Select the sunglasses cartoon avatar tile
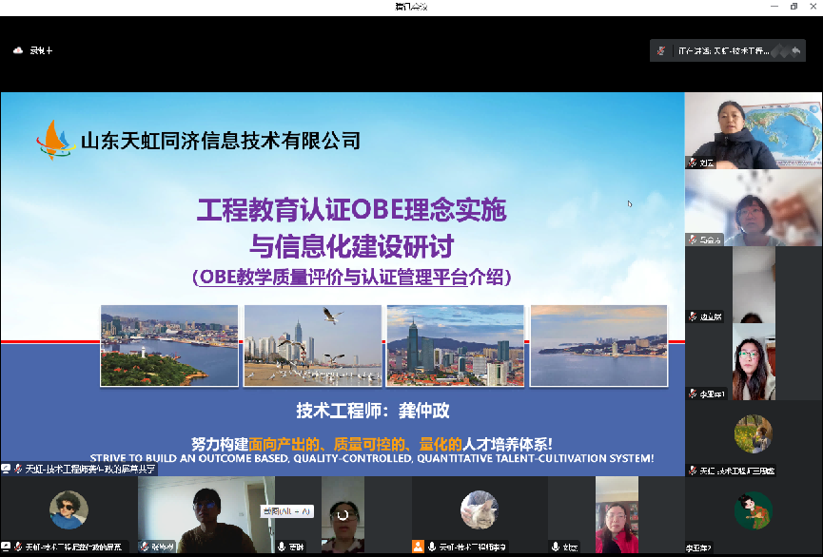823x557 pixels. click(69, 510)
